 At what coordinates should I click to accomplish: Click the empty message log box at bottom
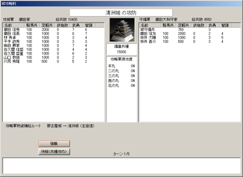click(x=121, y=166)
